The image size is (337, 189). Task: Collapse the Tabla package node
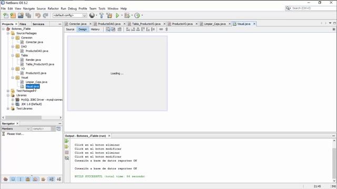(x=13, y=55)
